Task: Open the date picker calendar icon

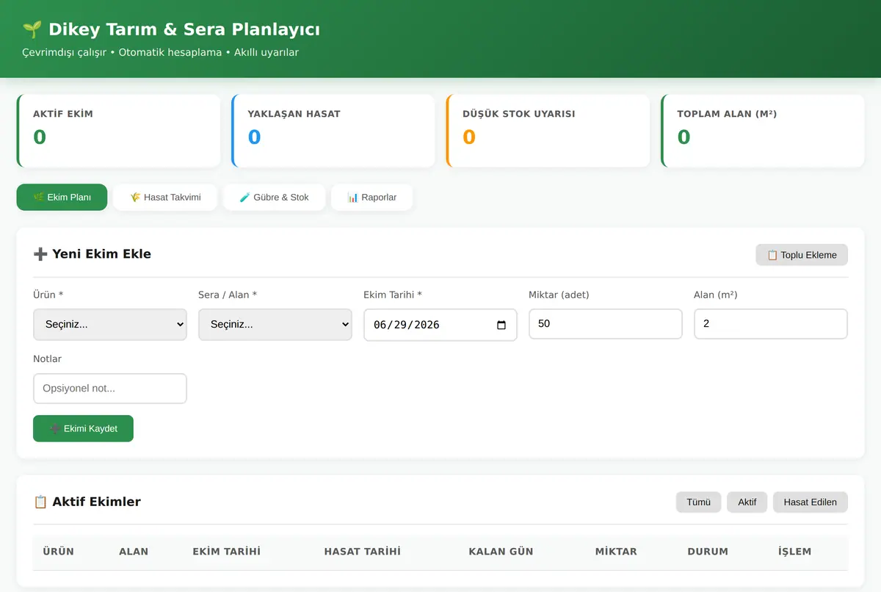Action: [x=501, y=325]
